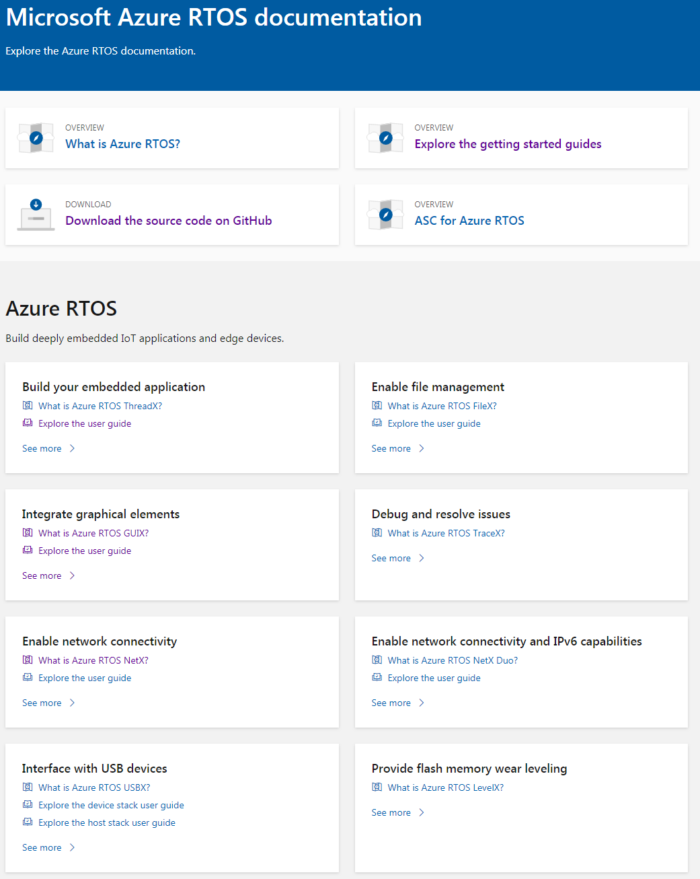700x879 pixels.
Task: Click the Enable network connectivity and IPv6 capabilities heading
Action: pyautogui.click(x=507, y=641)
